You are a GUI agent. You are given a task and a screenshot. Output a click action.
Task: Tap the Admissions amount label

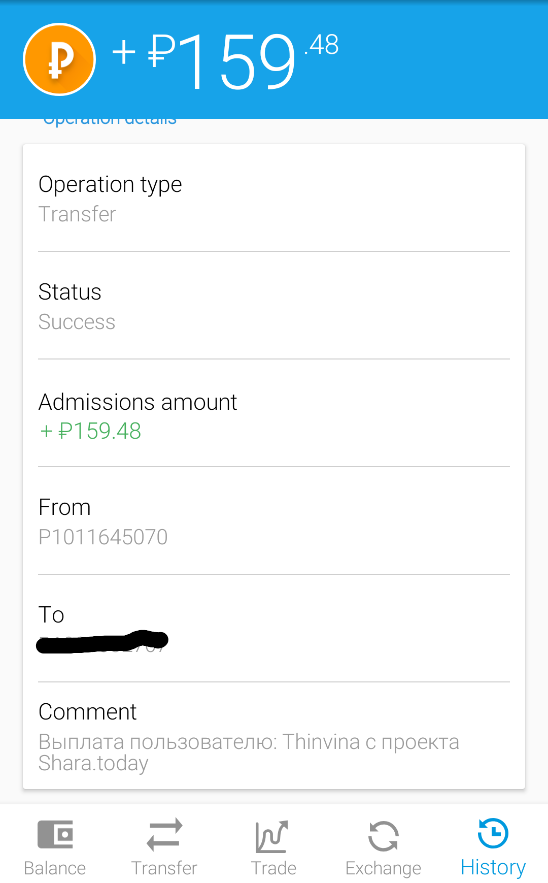[138, 402]
